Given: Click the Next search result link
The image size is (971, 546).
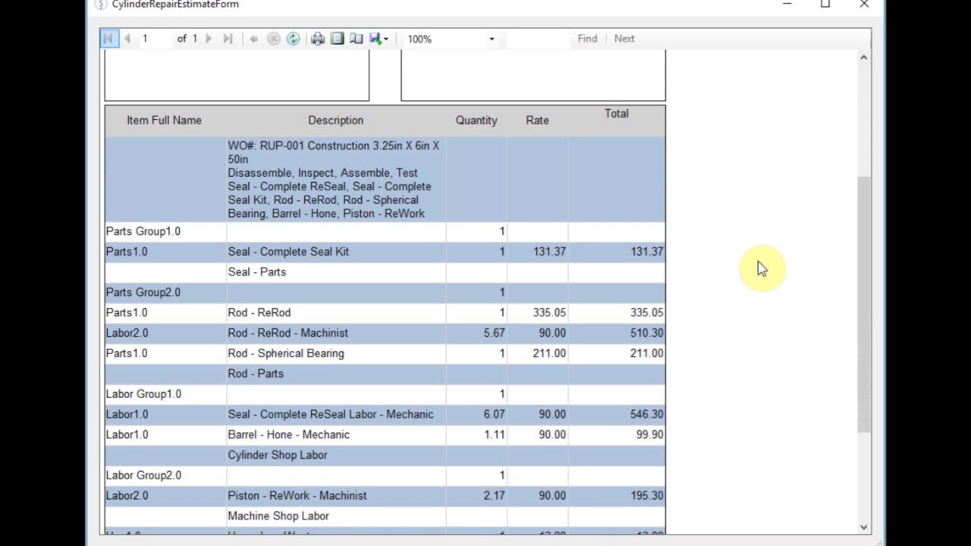Looking at the screenshot, I should tap(624, 39).
